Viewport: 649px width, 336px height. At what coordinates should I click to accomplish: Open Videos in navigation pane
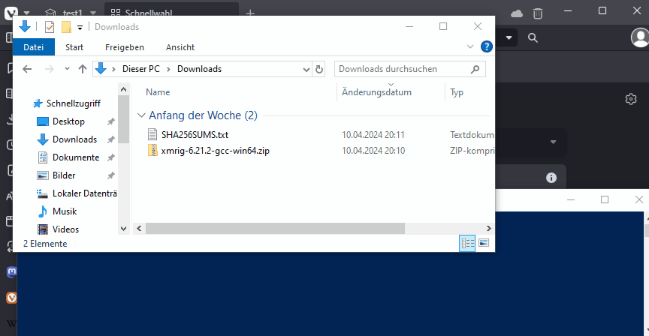tap(65, 229)
